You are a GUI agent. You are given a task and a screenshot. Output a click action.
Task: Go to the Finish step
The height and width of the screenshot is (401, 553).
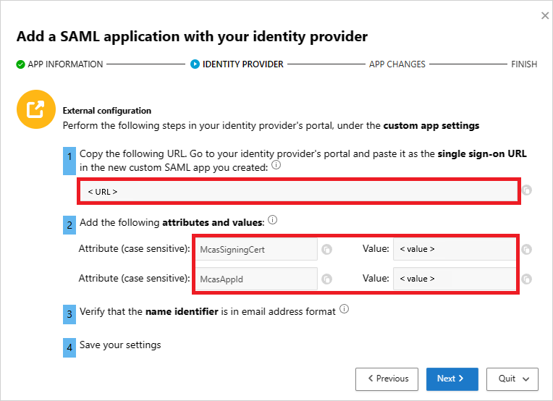pyautogui.click(x=524, y=64)
